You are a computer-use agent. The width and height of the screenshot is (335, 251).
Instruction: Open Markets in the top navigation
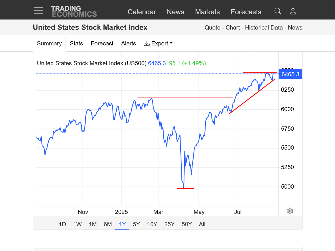(207, 12)
